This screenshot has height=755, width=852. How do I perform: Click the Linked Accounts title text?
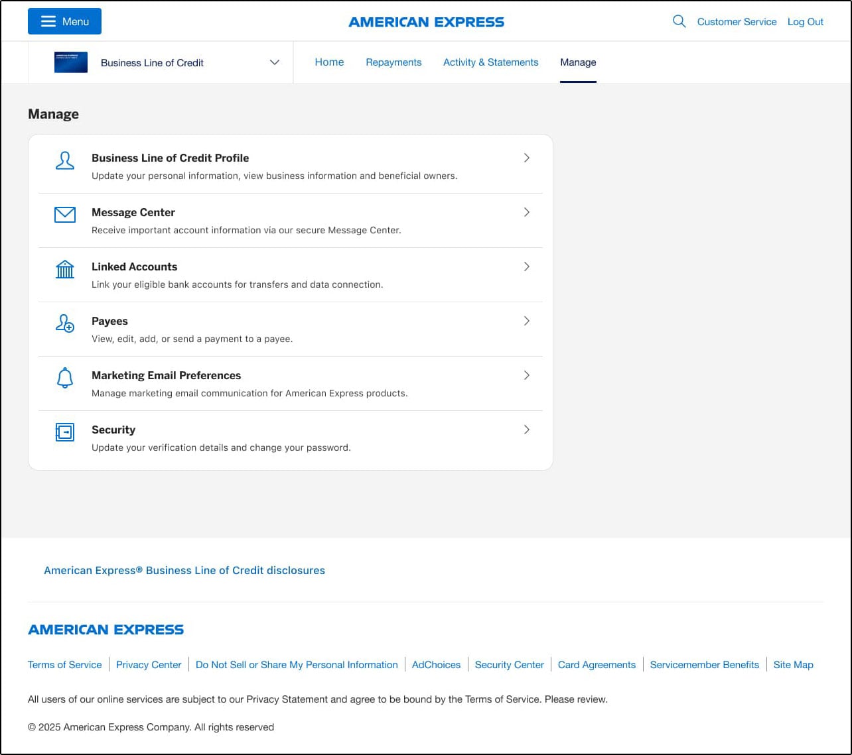[x=135, y=266]
